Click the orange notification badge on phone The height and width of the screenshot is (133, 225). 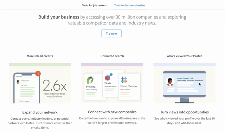[x=38, y=73]
